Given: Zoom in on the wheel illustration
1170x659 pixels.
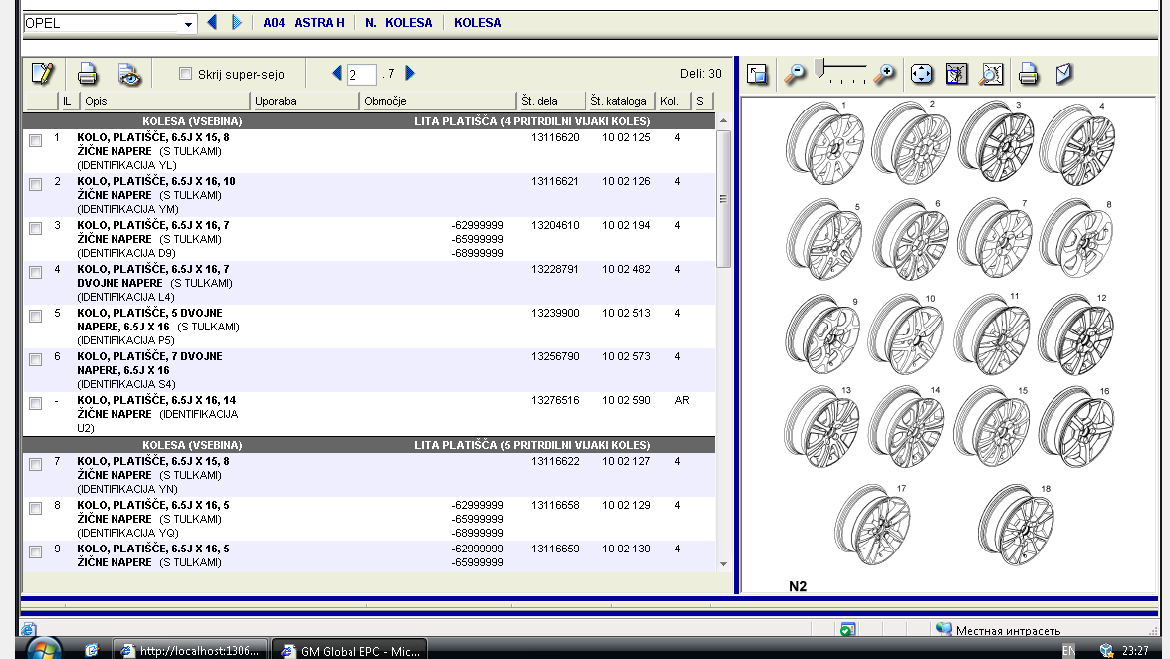Looking at the screenshot, I should 884,73.
